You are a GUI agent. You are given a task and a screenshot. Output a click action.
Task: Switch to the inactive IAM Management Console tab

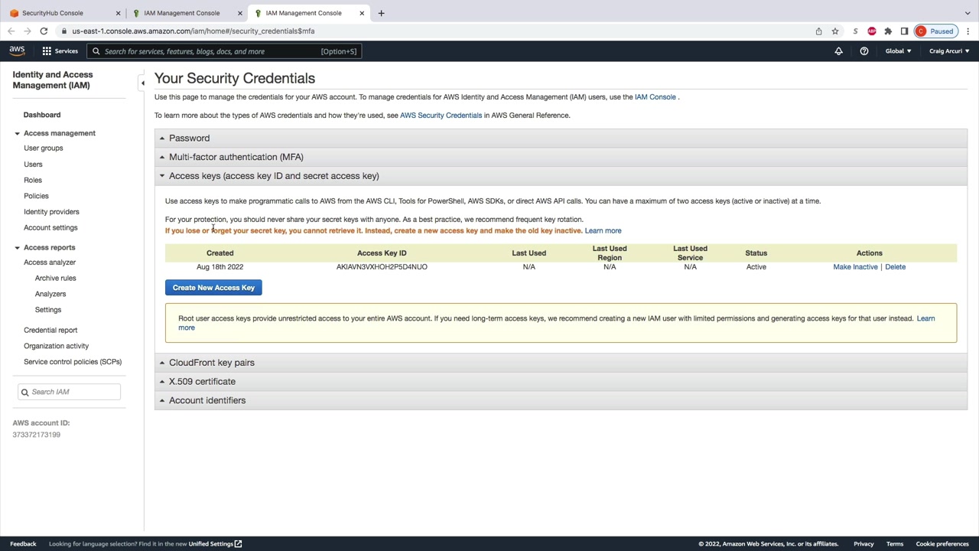pos(186,13)
